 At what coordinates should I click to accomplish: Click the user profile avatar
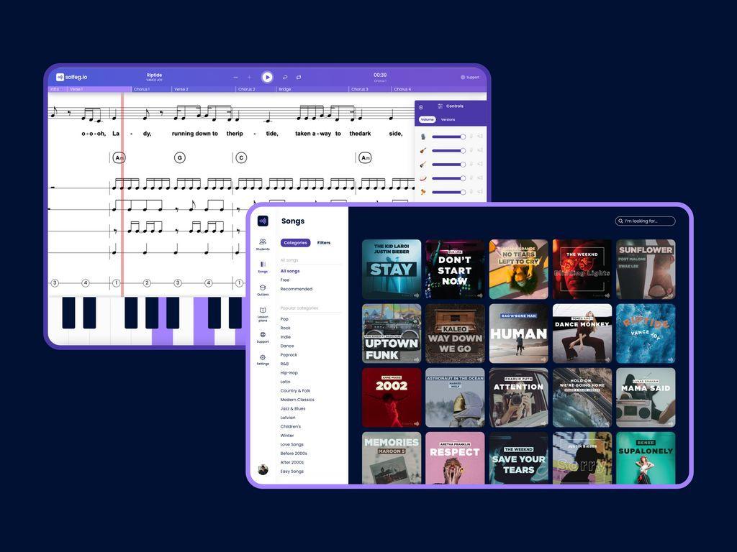coord(263,469)
